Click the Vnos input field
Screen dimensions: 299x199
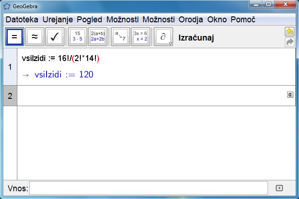pos(148,188)
